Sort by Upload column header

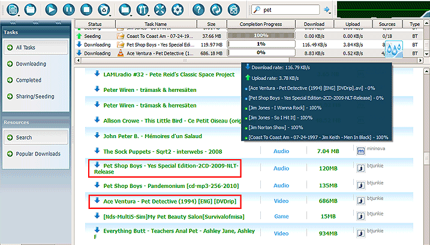pyautogui.click(x=353, y=24)
